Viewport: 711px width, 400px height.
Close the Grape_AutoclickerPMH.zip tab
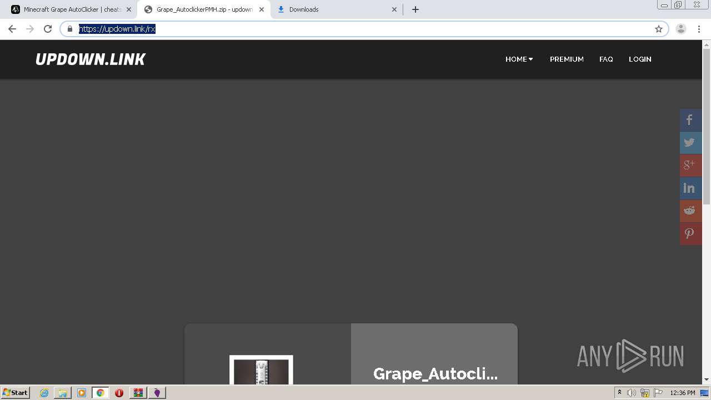point(262,9)
